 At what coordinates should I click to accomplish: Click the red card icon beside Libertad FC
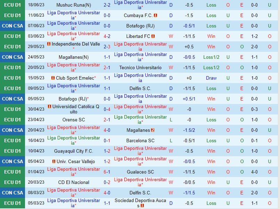tap(153, 36)
